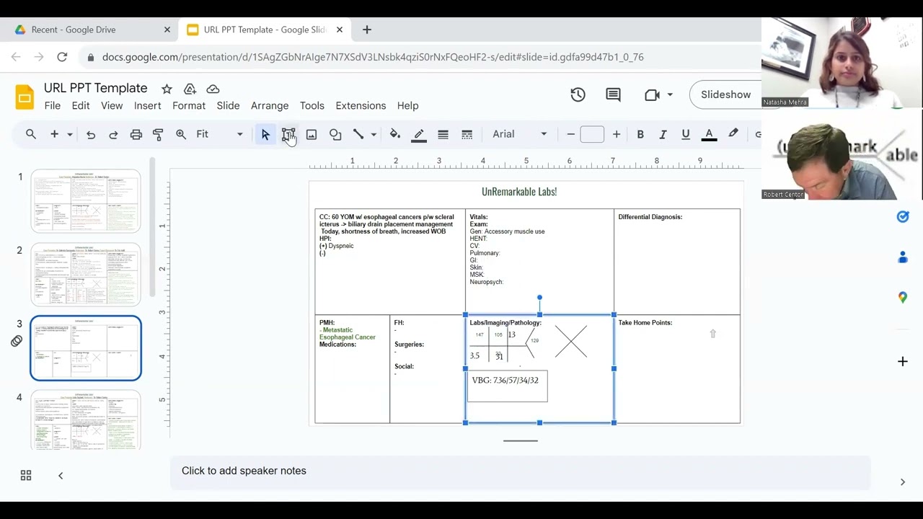Click the video call camera icon
This screenshot has height=519, width=923.
point(653,94)
